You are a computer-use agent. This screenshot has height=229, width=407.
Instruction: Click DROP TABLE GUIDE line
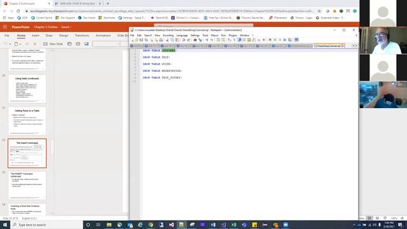[157, 64]
